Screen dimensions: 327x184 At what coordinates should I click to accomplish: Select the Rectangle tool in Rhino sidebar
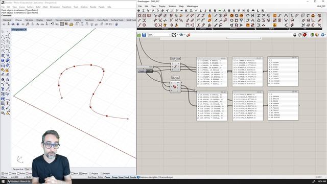[8, 47]
